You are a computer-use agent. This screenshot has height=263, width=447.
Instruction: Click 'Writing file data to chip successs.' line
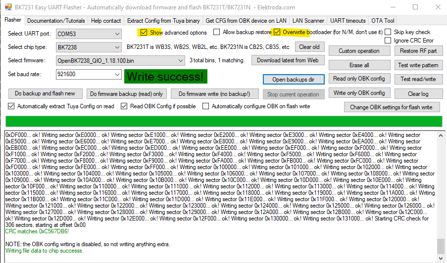click(x=45, y=251)
